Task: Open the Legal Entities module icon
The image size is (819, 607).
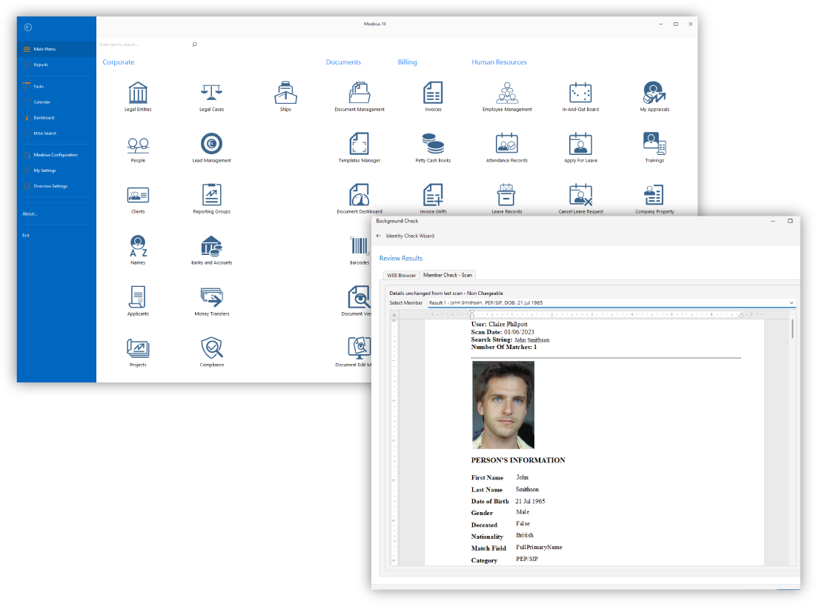Action: tap(138, 93)
